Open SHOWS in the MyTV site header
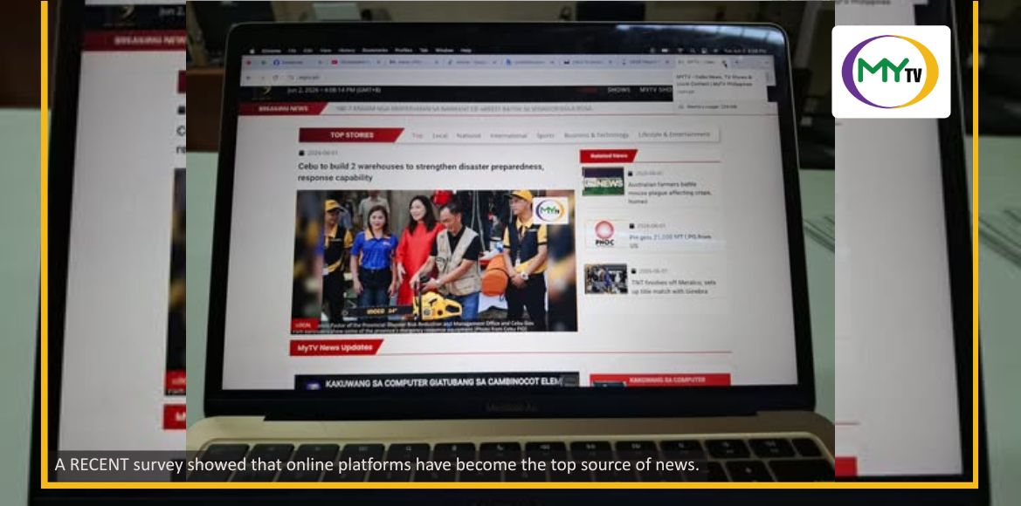Screen dimensions: 1021x506 click(618, 90)
